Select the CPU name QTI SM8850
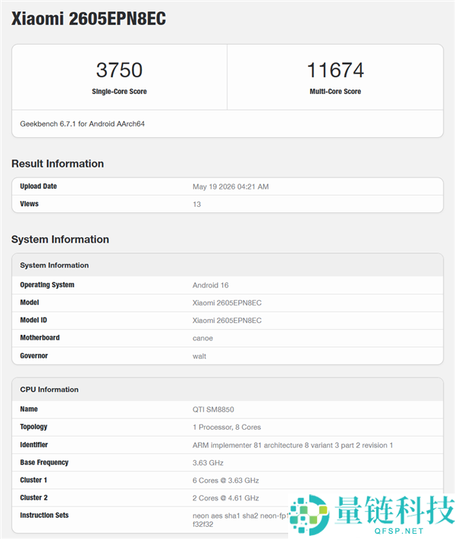The height and width of the screenshot is (539, 455). pyautogui.click(x=213, y=409)
